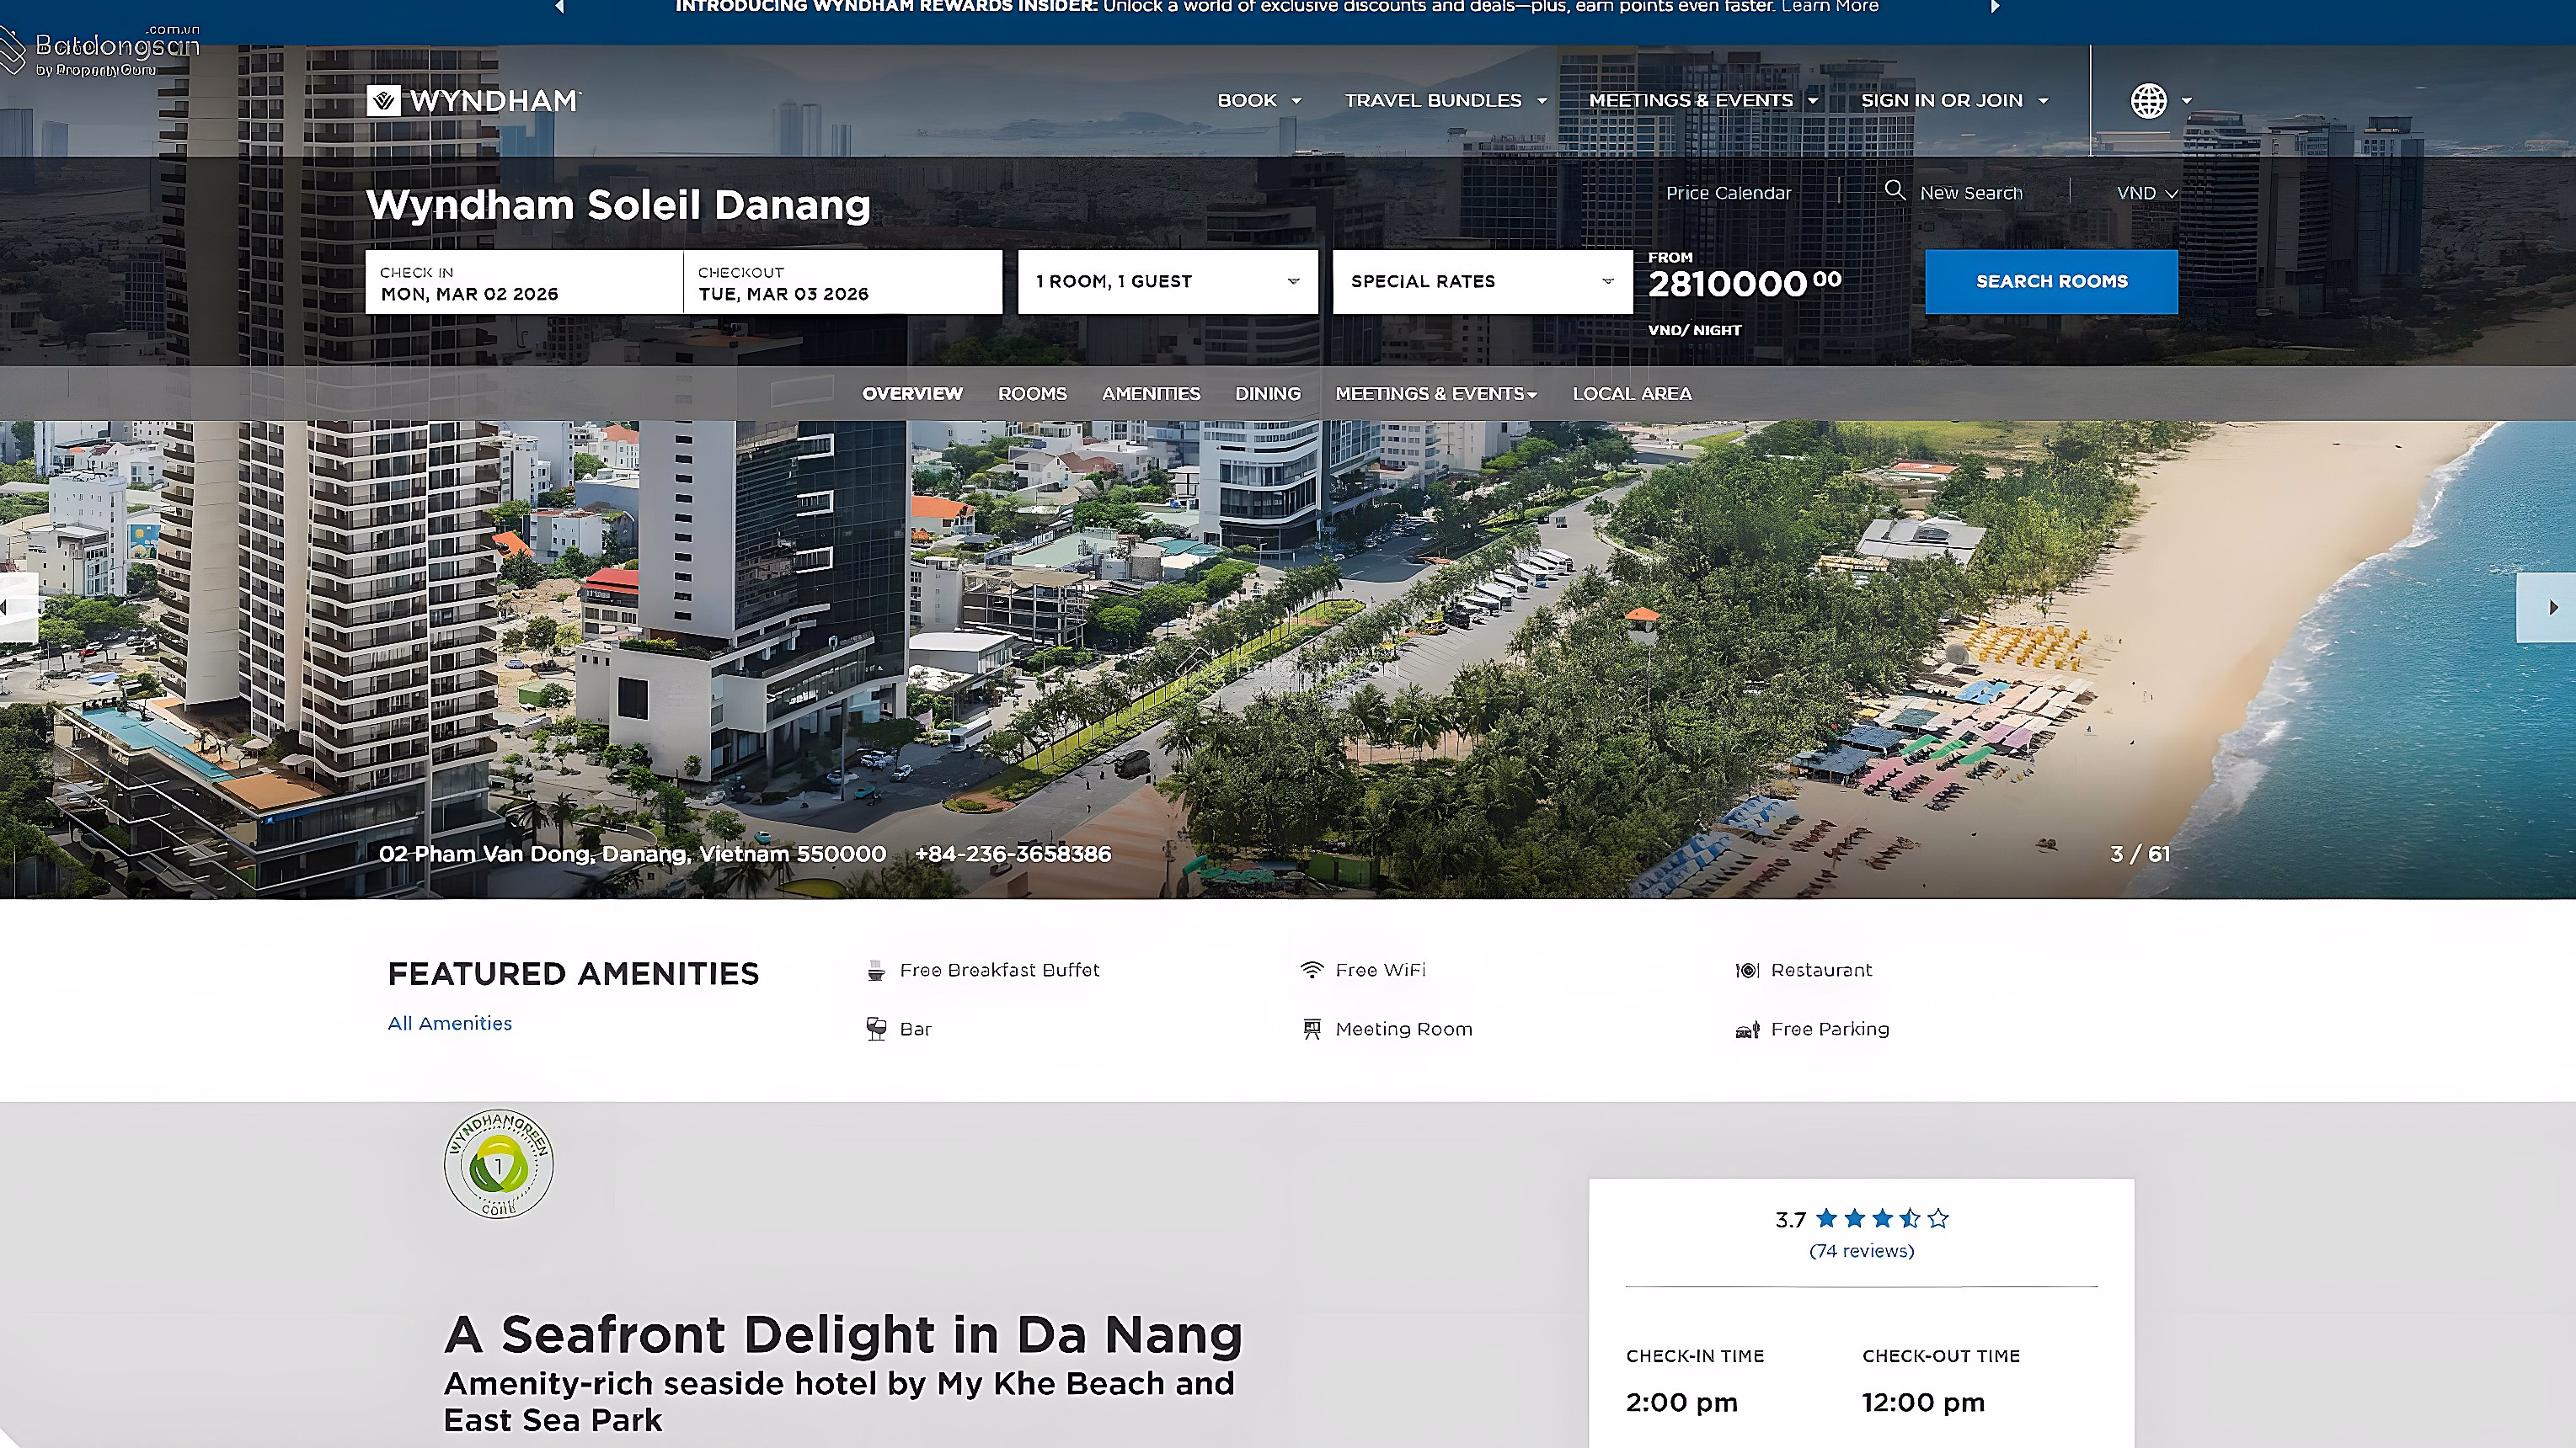This screenshot has height=1448, width=2576.
Task: Expand MEETINGS & EVENTS in top navigation
Action: [x=1703, y=100]
